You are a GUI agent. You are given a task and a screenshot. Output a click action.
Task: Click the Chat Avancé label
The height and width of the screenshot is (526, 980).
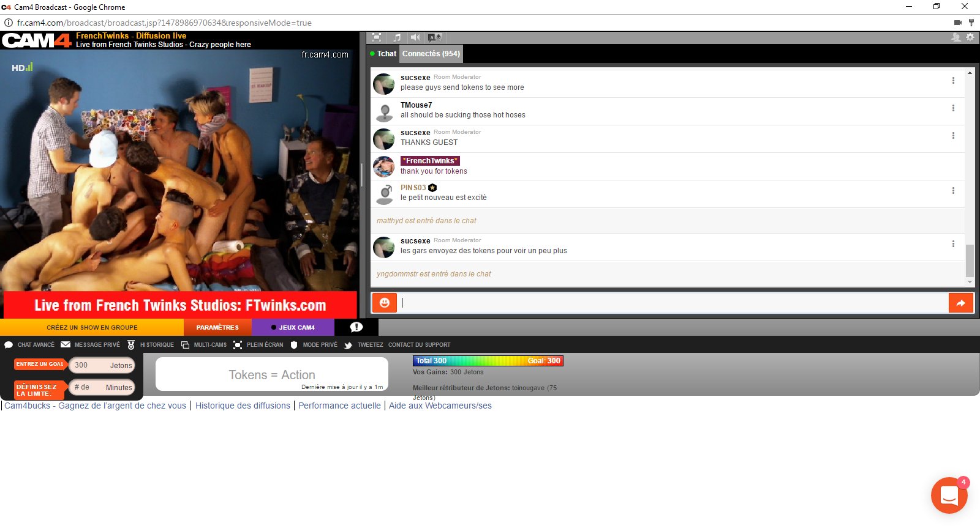pyautogui.click(x=36, y=345)
